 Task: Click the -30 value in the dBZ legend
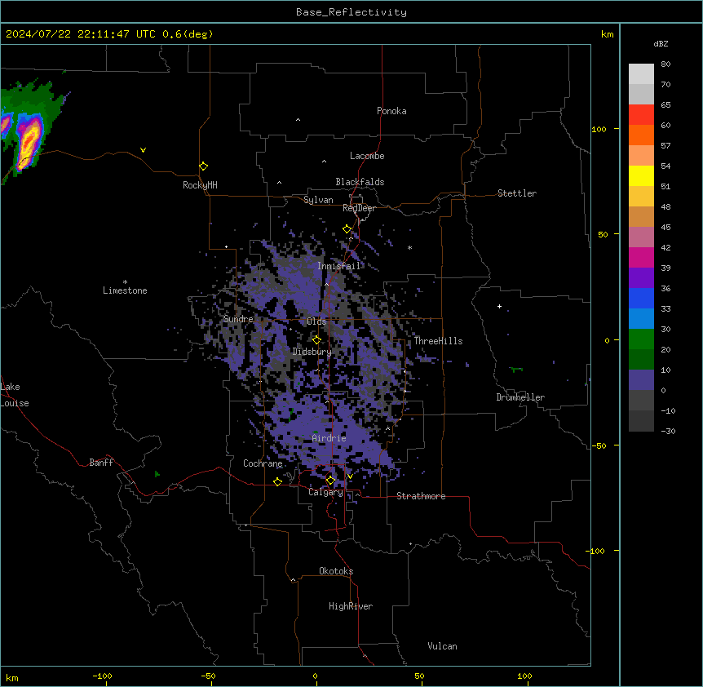coord(668,432)
